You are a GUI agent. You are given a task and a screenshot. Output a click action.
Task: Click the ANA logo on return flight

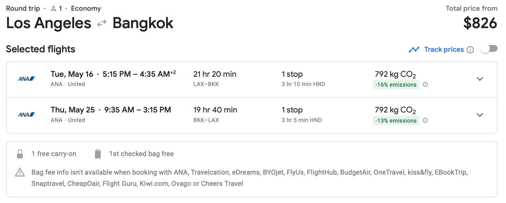[26, 115]
